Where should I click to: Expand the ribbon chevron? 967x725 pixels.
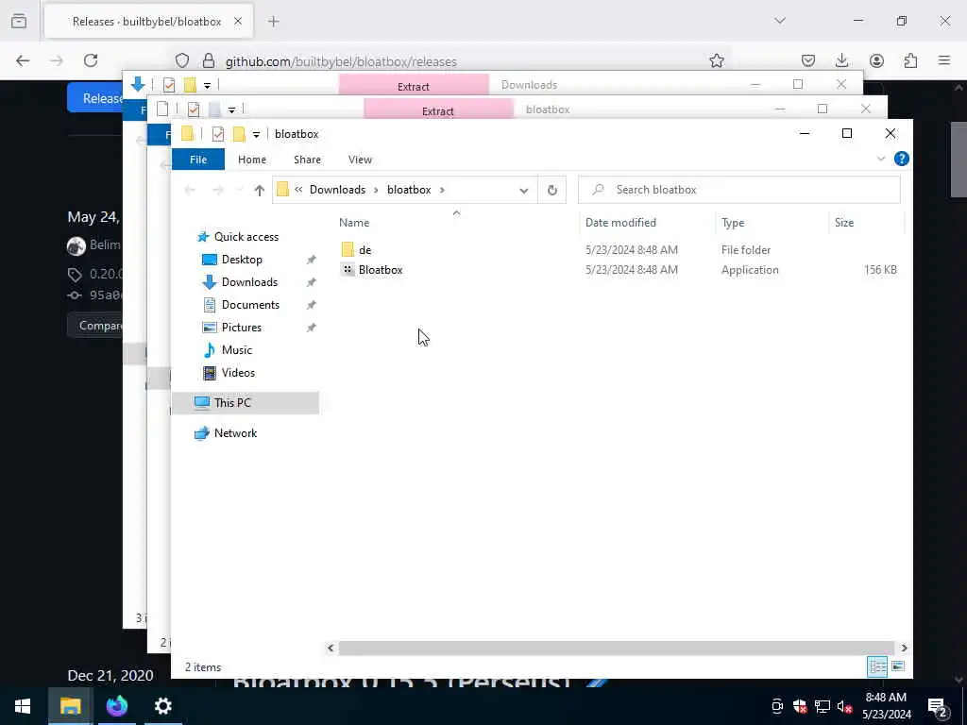tap(881, 159)
